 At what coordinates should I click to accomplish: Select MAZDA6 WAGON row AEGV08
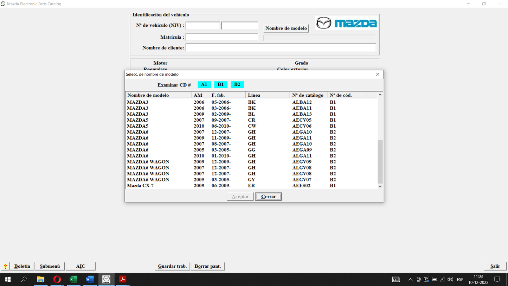pos(251,174)
